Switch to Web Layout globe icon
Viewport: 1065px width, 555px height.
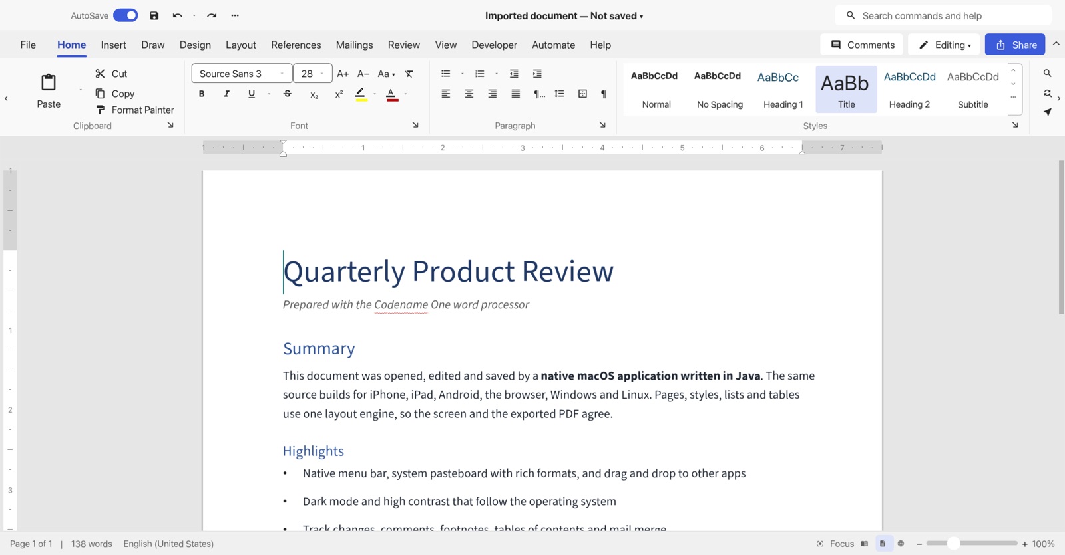901,544
